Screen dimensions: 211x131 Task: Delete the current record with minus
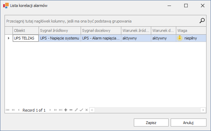coord(71,110)
